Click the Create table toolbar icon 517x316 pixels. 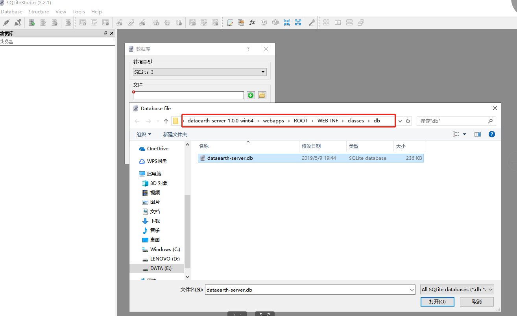[x=83, y=22]
